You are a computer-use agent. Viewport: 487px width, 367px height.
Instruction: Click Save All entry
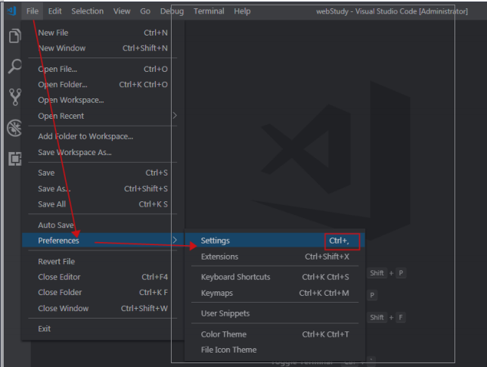pos(103,204)
